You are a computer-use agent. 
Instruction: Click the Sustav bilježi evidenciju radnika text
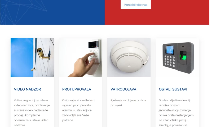pyautogui.click(x=176, y=113)
